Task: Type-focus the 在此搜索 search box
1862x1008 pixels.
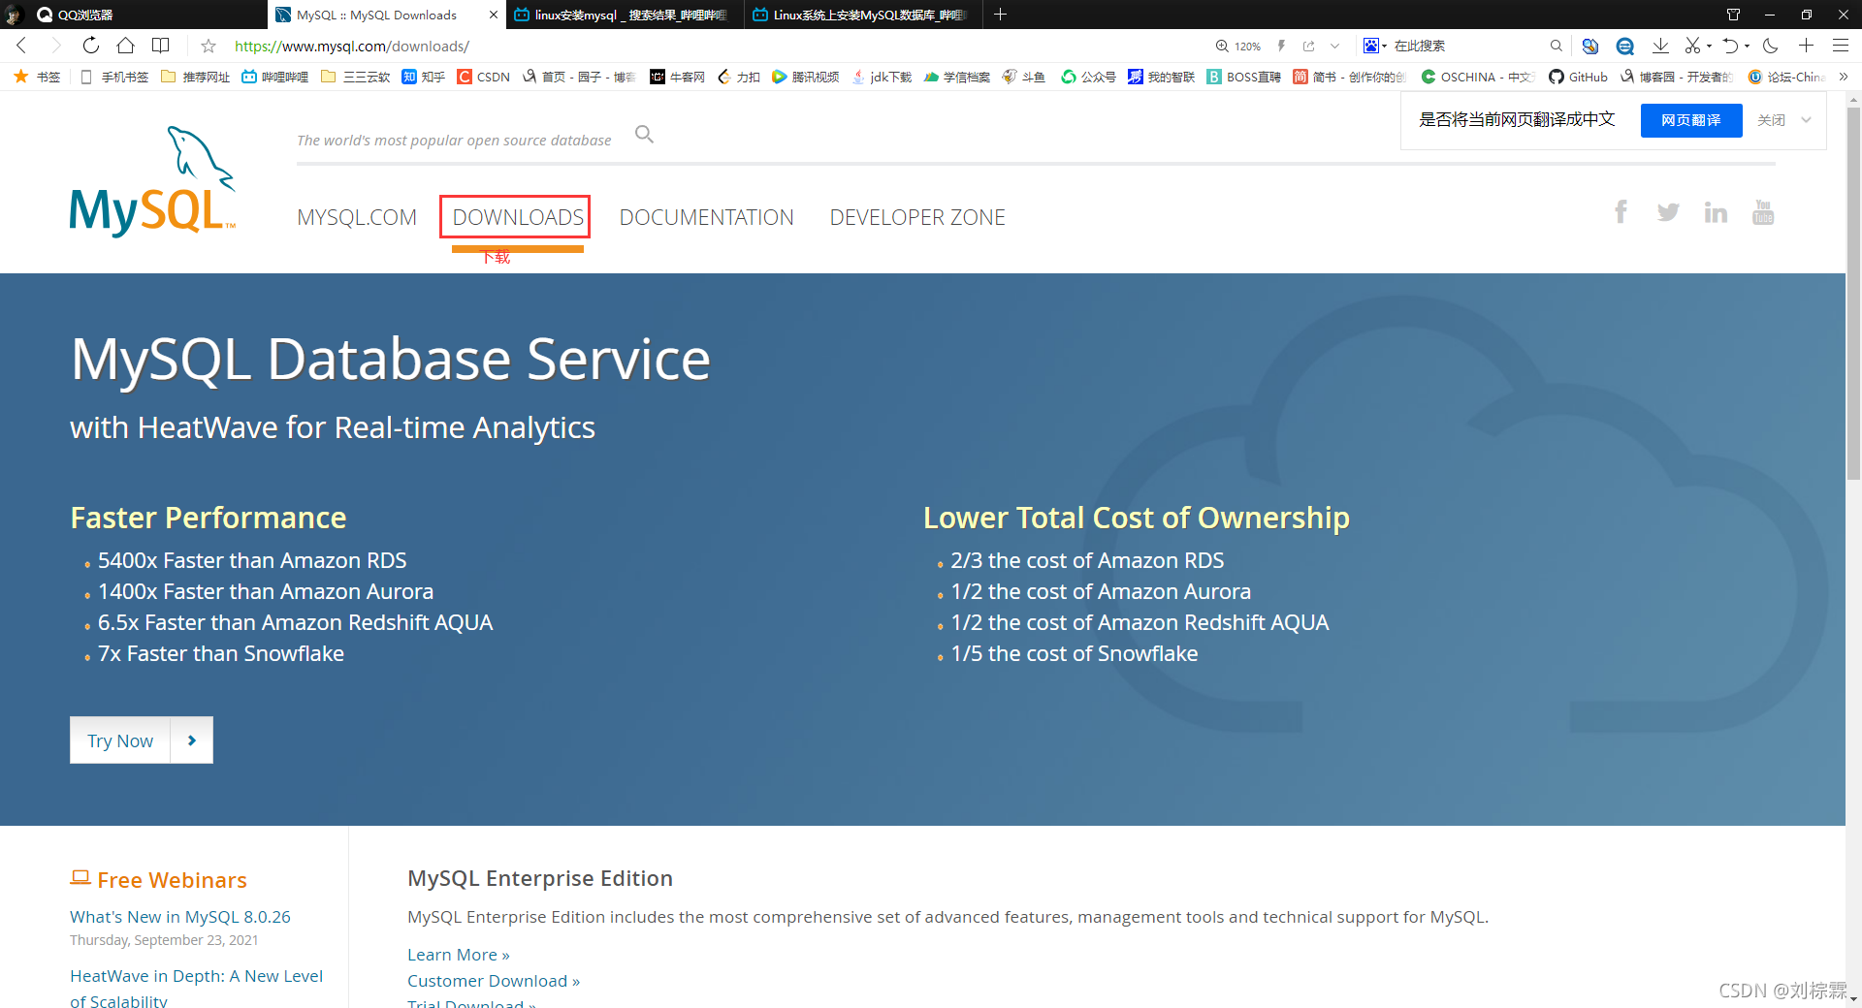Action: coord(1466,46)
